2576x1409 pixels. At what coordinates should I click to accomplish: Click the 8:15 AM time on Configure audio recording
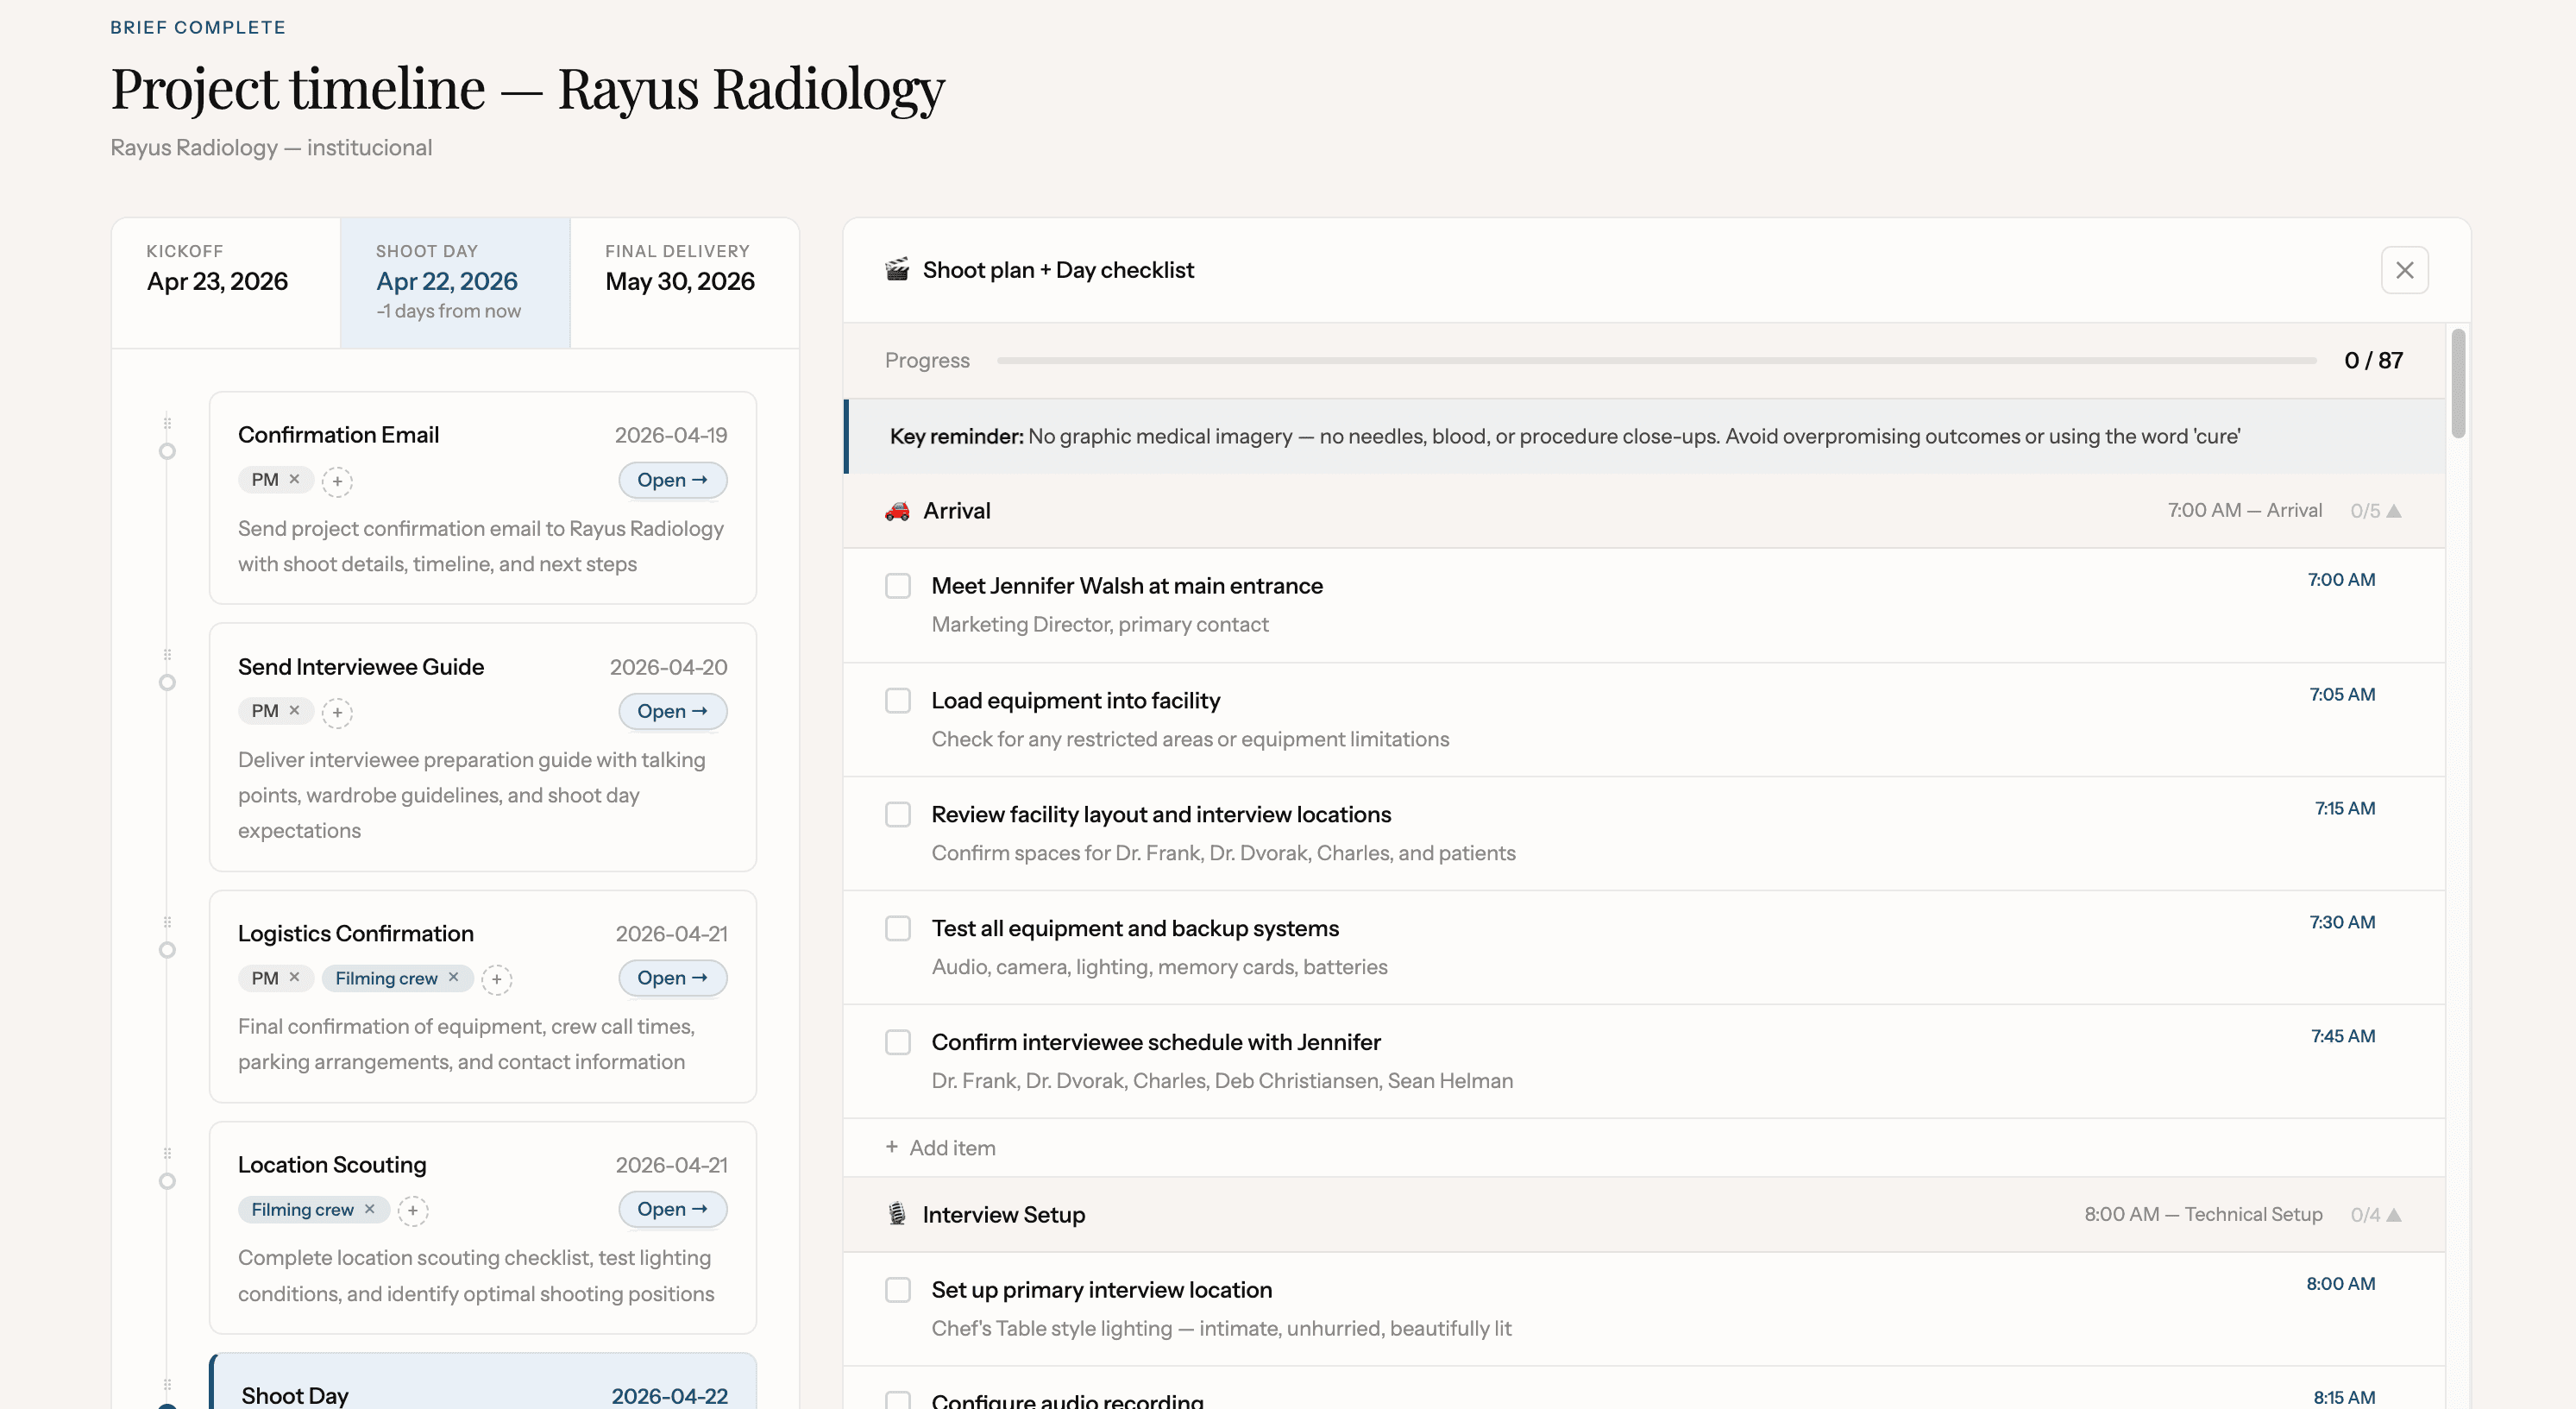coord(2344,1397)
